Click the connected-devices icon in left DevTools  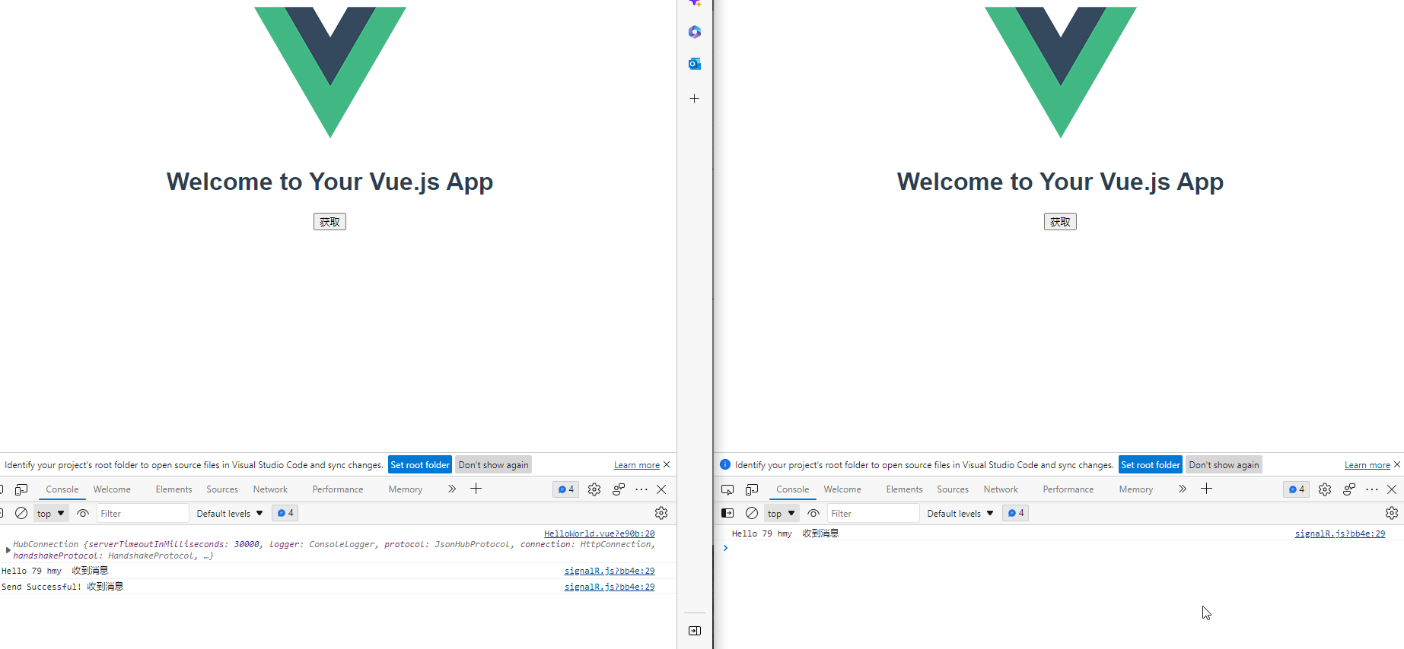point(619,489)
